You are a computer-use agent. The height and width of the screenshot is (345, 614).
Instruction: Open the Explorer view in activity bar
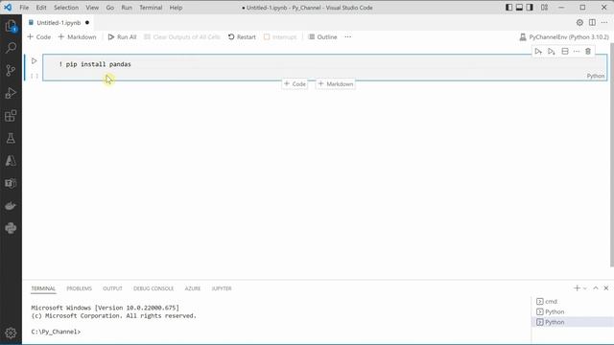click(x=11, y=26)
